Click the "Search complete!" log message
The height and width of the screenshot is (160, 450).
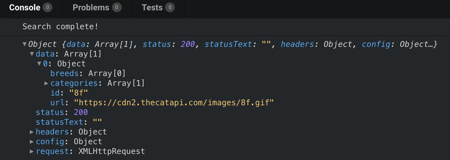point(61,26)
